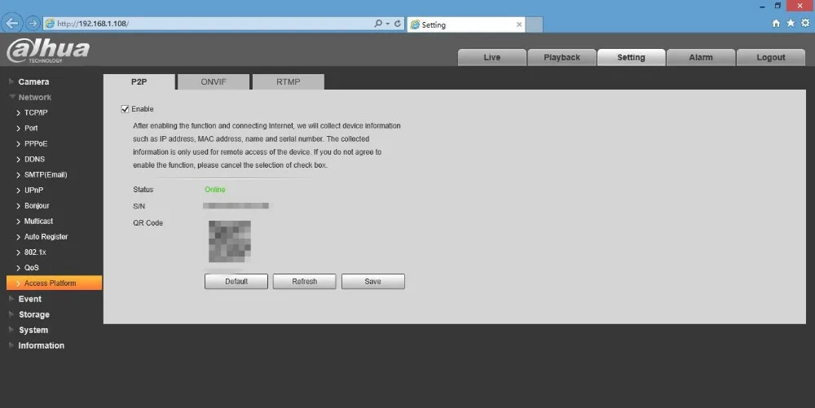815x408 pixels.
Task: Click the page refresh icon in address bar
Action: click(x=398, y=24)
